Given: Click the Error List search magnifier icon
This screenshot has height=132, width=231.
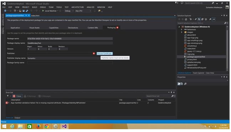Looking at the screenshot, I should tap(173, 96).
